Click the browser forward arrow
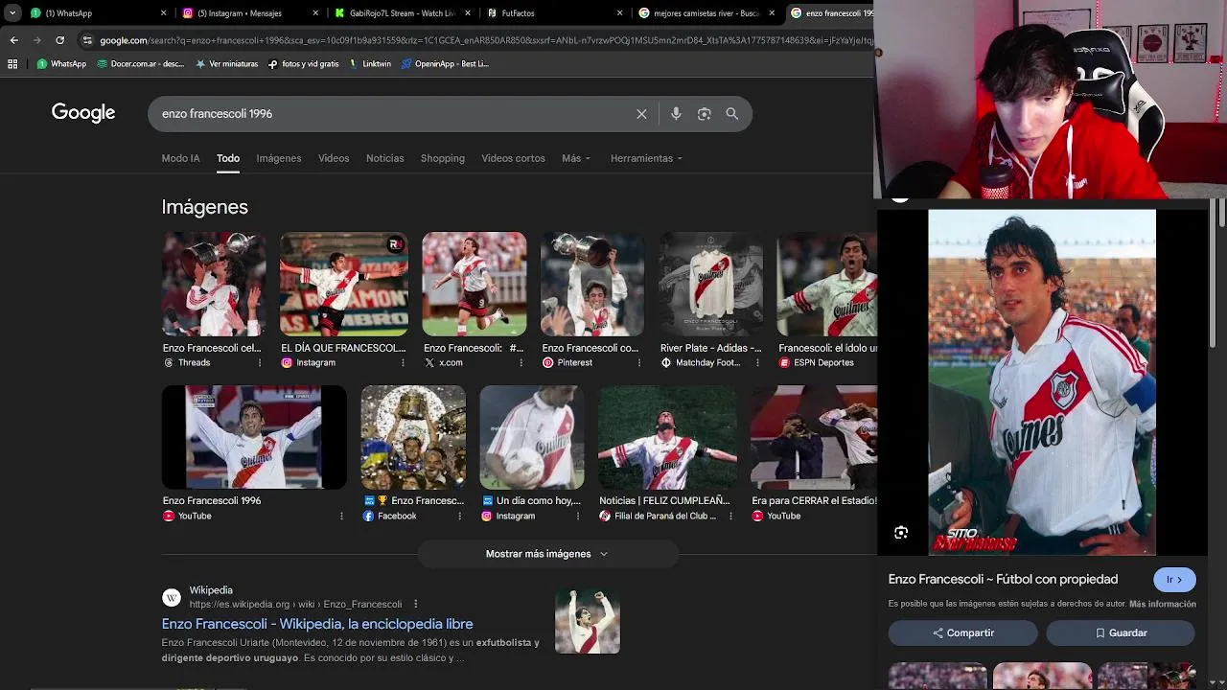The image size is (1227, 690). [x=36, y=40]
